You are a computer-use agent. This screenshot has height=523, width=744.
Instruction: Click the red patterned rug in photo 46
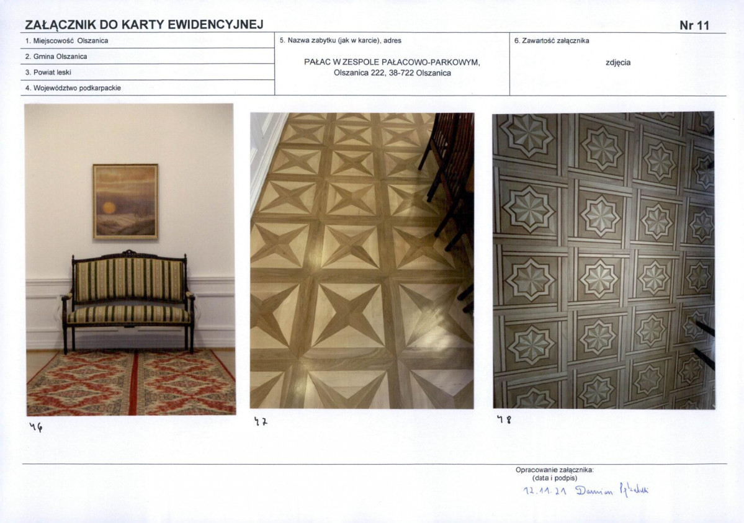(132, 382)
